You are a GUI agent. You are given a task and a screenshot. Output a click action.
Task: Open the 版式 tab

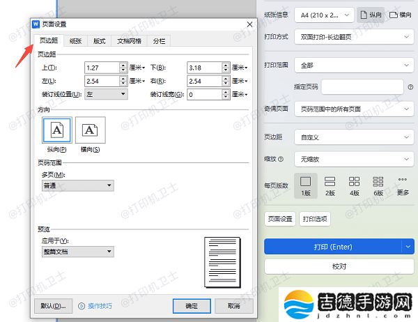pos(99,41)
